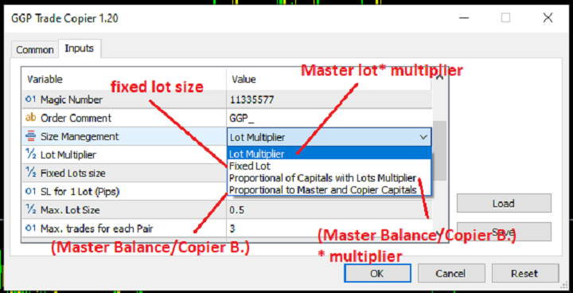
Task: Click the ½ icon beside Lot Multiplier
Action: coord(31,154)
